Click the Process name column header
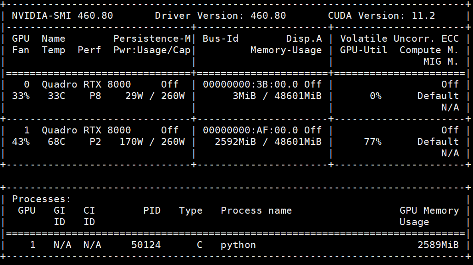This screenshot has width=473, height=265. (256, 210)
